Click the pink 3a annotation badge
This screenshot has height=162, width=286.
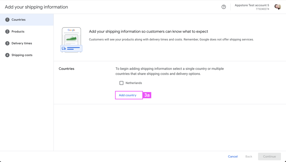click(147, 95)
